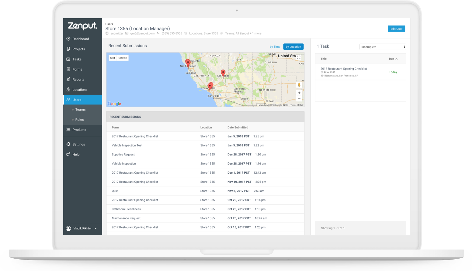Image resolution: width=472 pixels, height=272 pixels.
Task: Switch map to Satellite view
Action: click(123, 58)
